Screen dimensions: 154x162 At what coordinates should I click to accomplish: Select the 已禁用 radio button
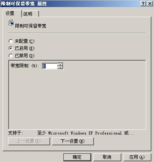pos(11,56)
